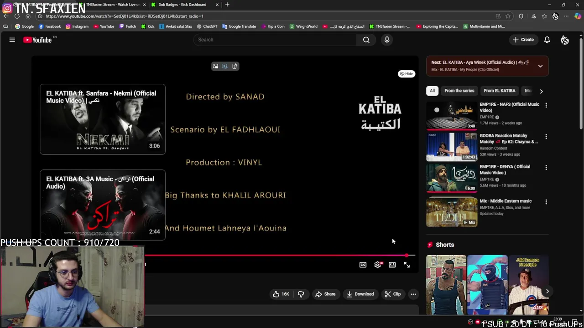Screen dimensions: 584x328
Task: Open YouTube notifications bell
Action: [547, 40]
